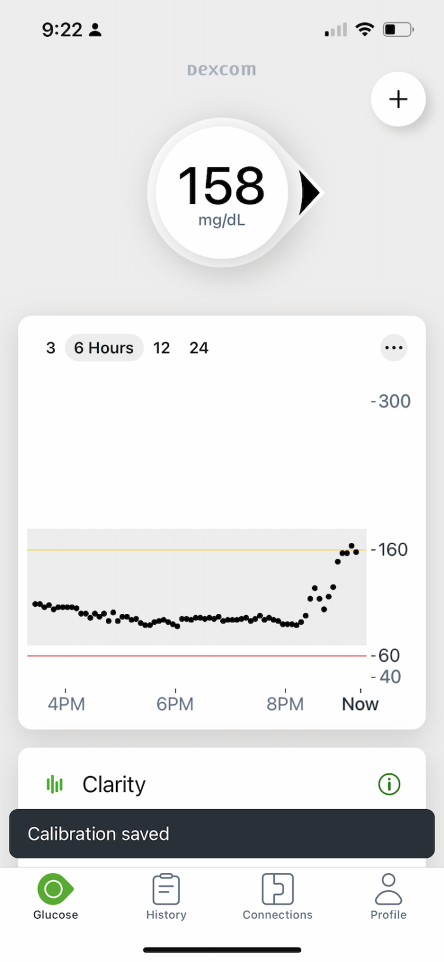The width and height of the screenshot is (444, 962).
Task: Open the Profile person icon
Action: (x=389, y=889)
